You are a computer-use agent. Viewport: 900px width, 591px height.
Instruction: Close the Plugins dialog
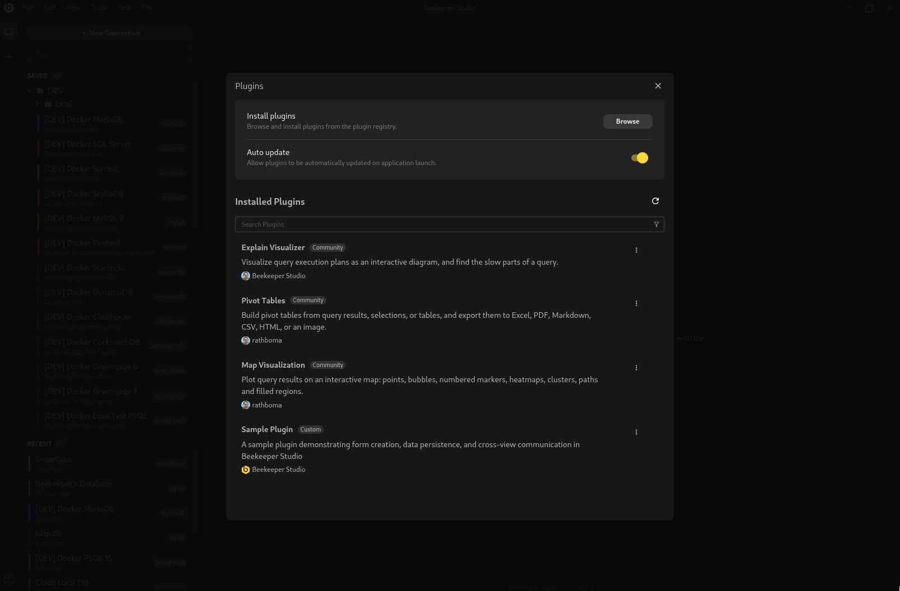click(658, 86)
